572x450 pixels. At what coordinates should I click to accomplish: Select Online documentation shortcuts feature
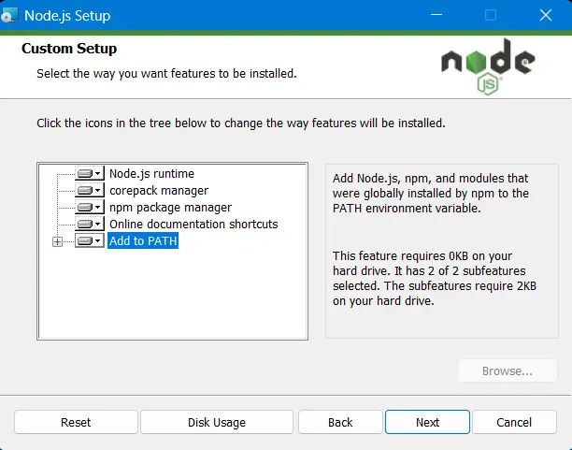[x=193, y=224]
